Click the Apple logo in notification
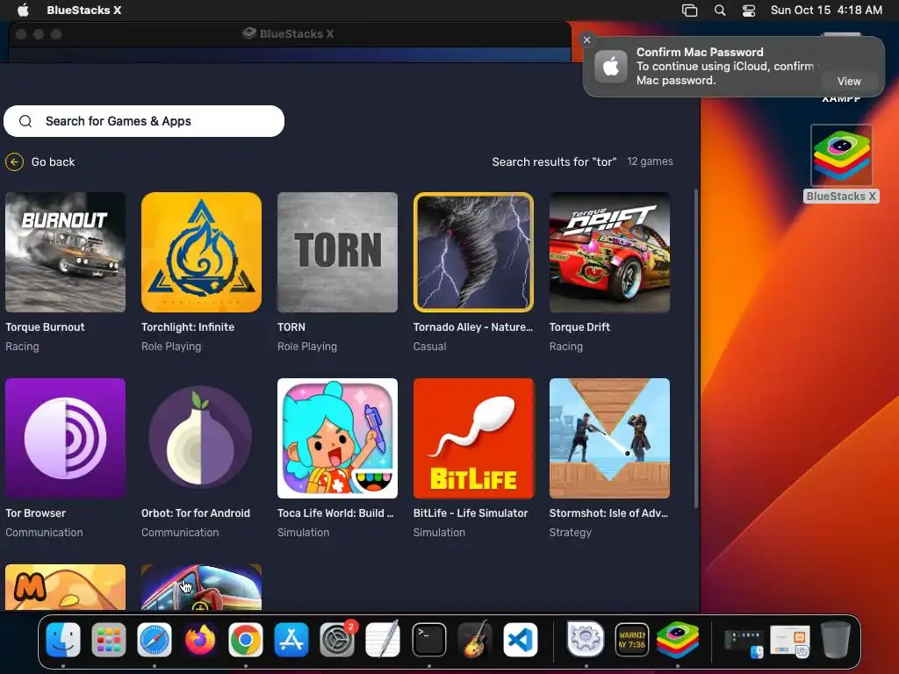899x674 pixels. (x=611, y=67)
